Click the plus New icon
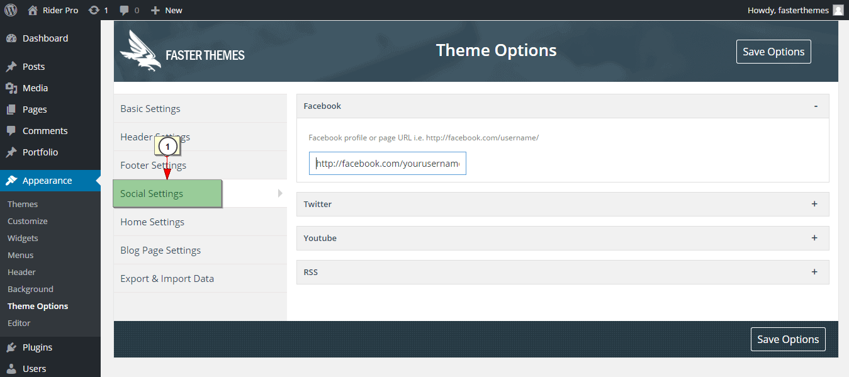The image size is (849, 377). point(155,10)
